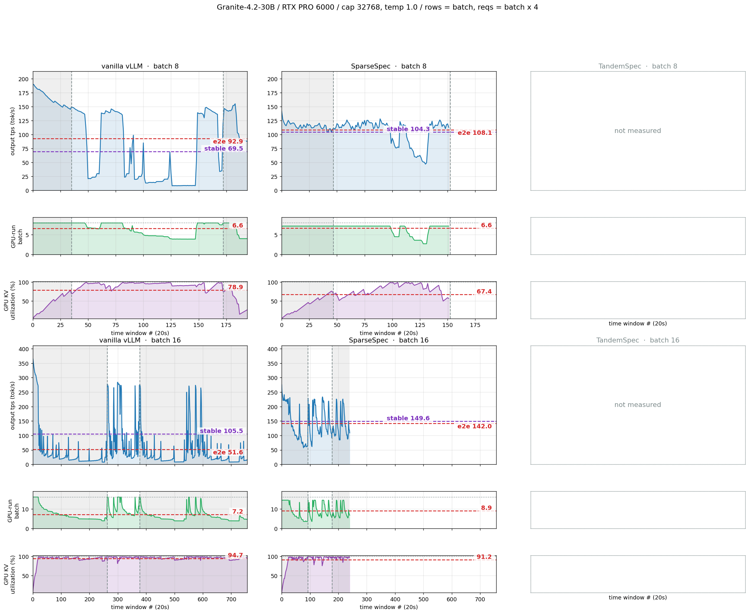
Task: Click the 'output tps (tok/s)' axis label, batch 16 row
Action: (12, 405)
